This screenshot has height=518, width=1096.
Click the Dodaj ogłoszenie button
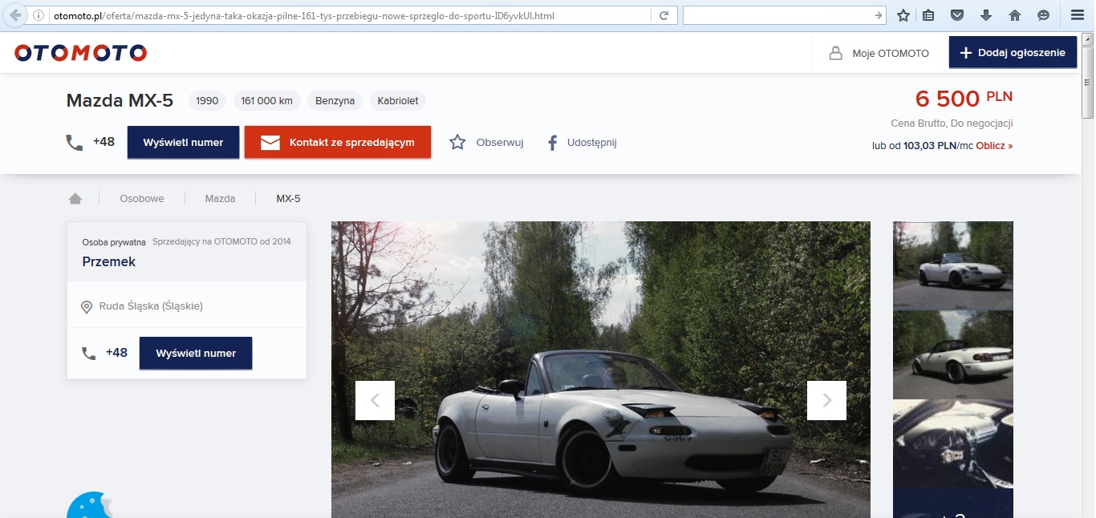(x=1013, y=52)
